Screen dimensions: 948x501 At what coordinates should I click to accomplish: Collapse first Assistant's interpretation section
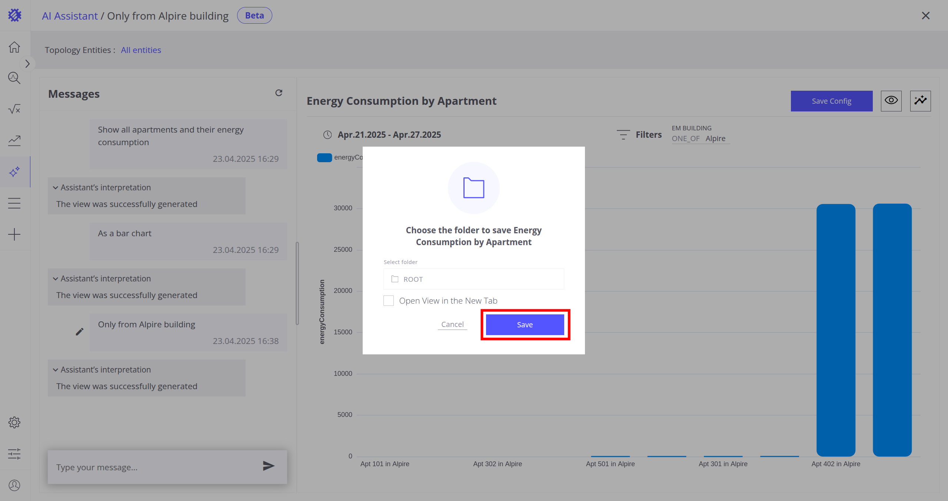(x=56, y=188)
